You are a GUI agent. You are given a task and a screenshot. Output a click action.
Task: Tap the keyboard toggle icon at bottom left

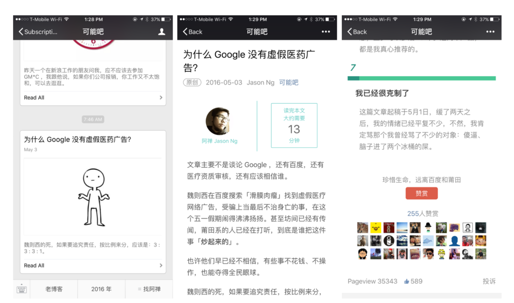pos(22,289)
